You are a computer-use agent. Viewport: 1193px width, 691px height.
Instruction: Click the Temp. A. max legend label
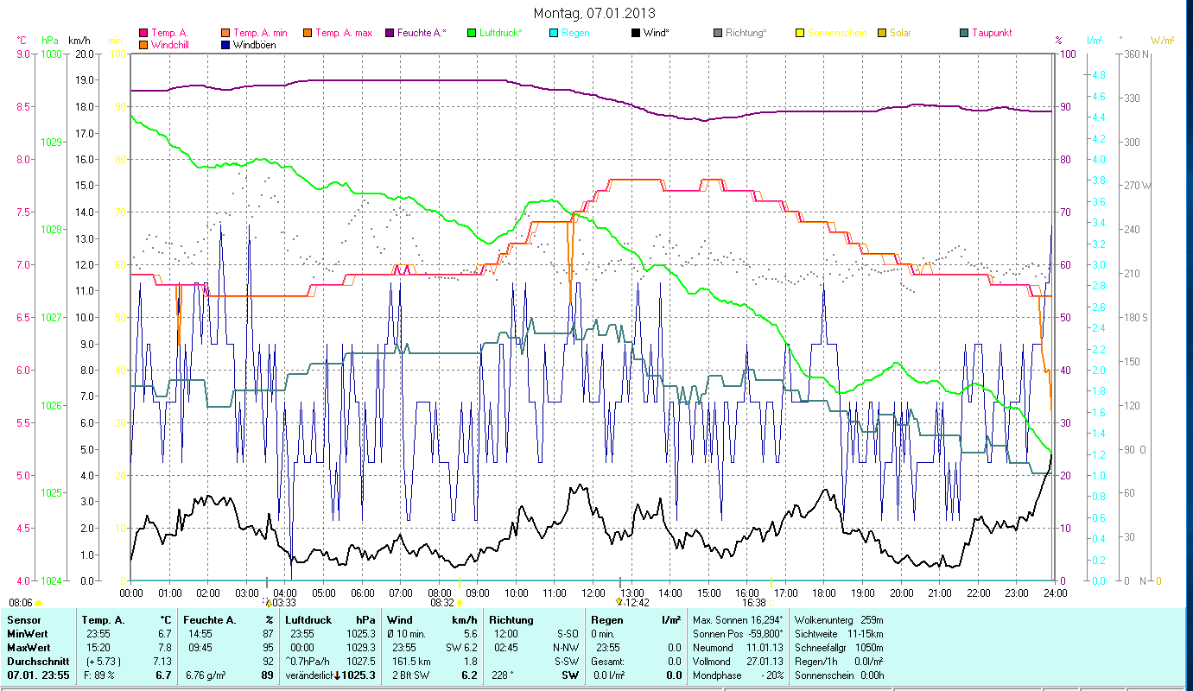[x=343, y=34]
